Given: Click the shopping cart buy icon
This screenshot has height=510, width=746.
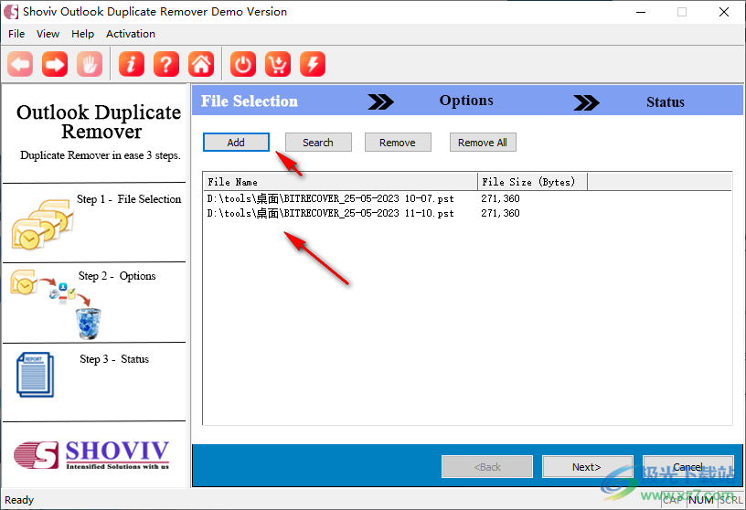Looking at the screenshot, I should [x=278, y=64].
